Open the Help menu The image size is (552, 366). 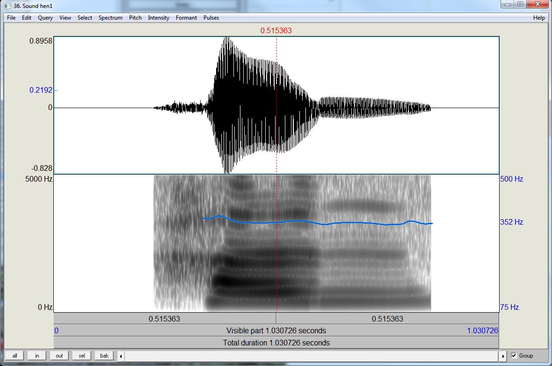tap(539, 18)
